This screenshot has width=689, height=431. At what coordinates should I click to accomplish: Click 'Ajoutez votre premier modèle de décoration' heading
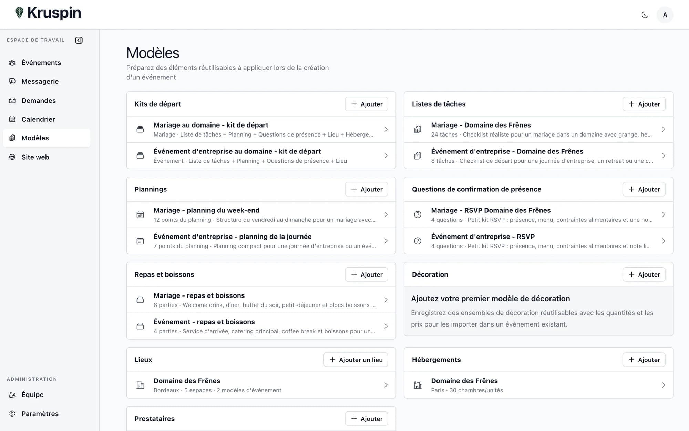(491, 299)
